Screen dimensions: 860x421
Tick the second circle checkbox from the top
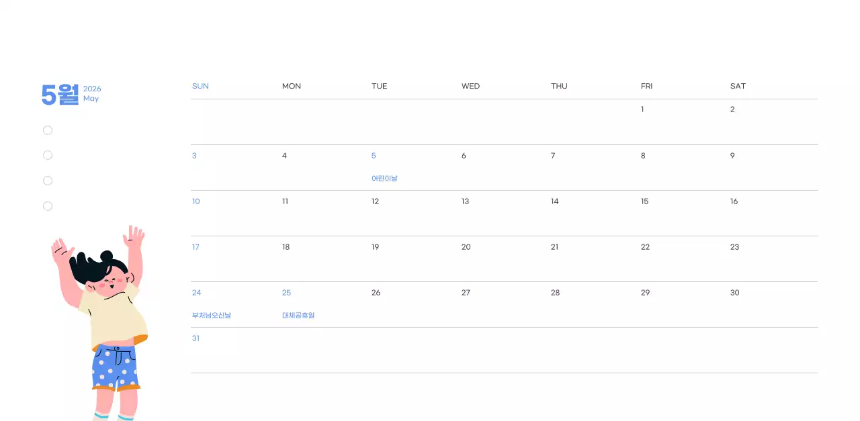(48, 155)
